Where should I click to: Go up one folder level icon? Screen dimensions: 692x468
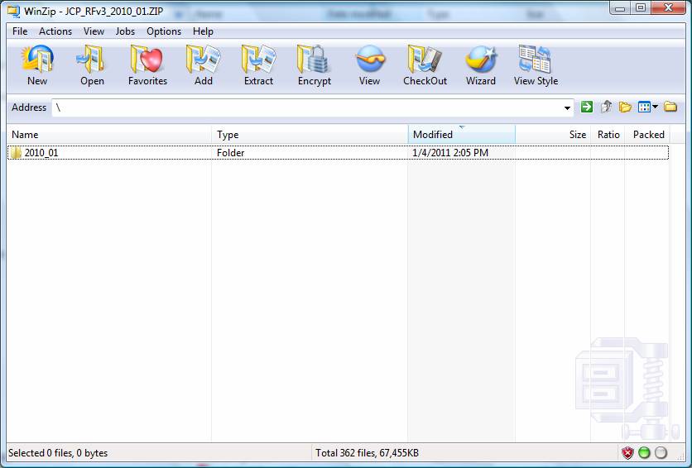tap(607, 107)
